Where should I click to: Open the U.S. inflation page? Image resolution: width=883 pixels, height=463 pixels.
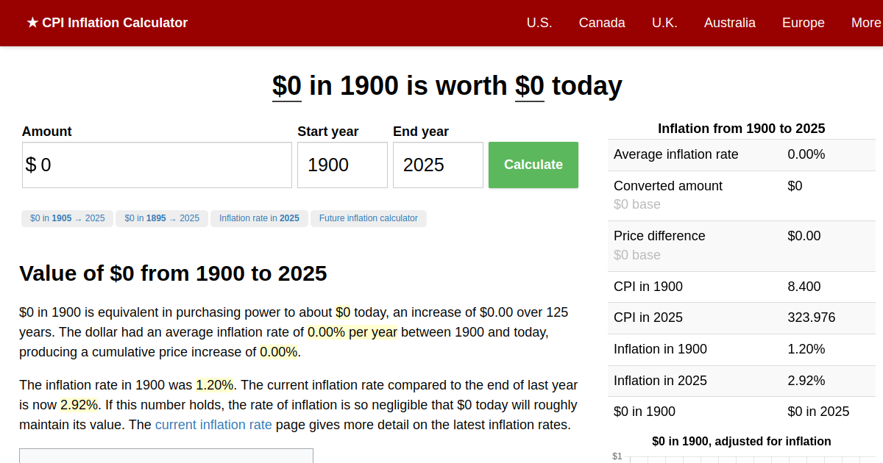[x=539, y=23]
